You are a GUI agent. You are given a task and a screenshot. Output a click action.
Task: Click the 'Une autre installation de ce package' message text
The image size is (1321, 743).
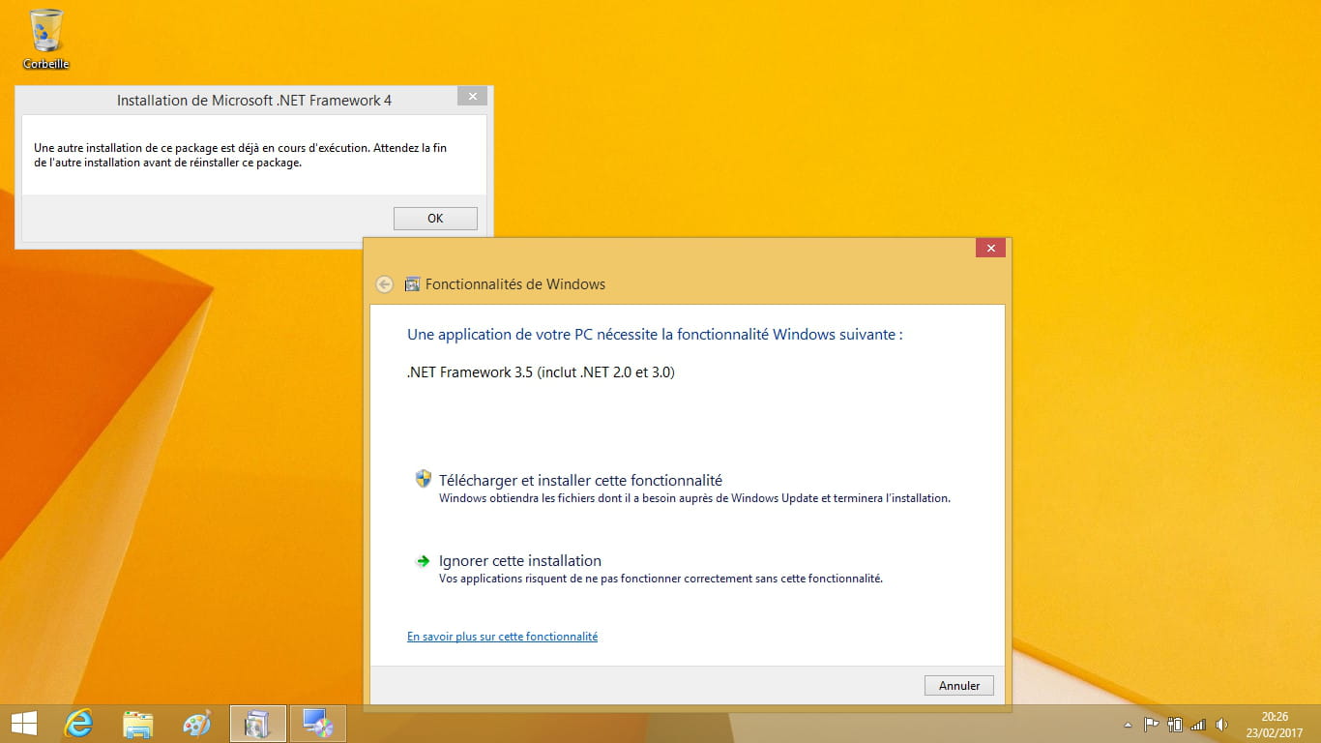tap(240, 155)
